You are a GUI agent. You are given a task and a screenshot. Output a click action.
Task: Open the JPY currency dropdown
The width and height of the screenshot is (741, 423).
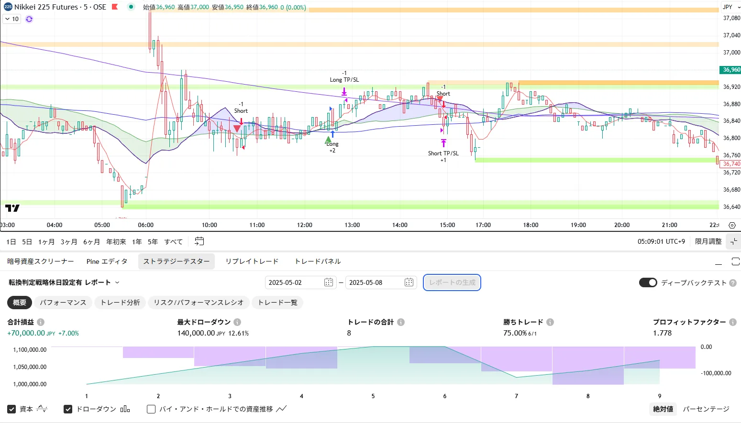tap(731, 7)
